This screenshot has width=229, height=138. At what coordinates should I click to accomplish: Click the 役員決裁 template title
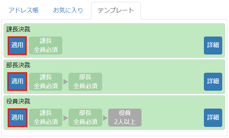[18, 101]
